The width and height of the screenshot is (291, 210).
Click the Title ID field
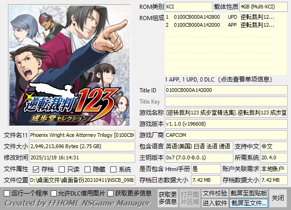coord(226,90)
